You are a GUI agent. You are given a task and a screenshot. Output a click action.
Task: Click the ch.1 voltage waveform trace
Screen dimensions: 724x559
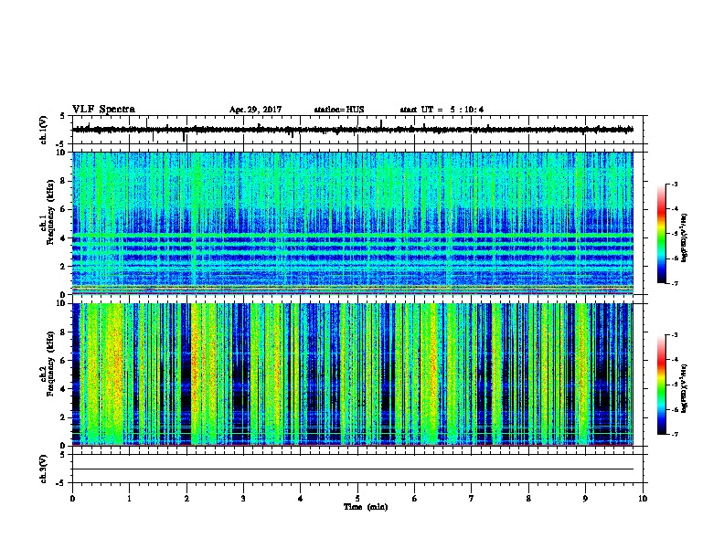[x=353, y=130]
